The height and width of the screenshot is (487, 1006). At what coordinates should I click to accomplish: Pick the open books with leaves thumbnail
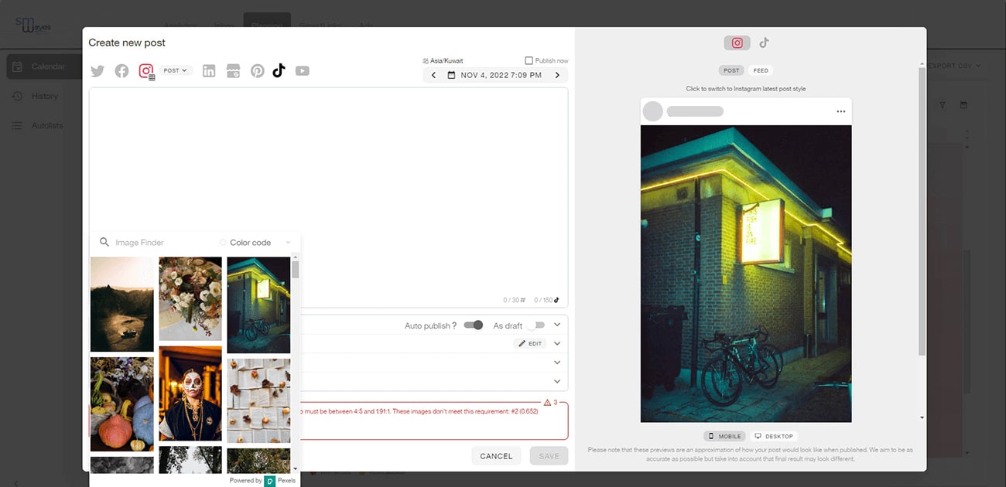tap(258, 400)
